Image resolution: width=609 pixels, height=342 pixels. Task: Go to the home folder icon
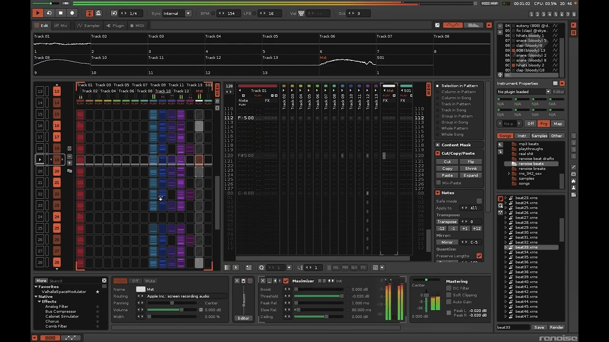click(573, 181)
